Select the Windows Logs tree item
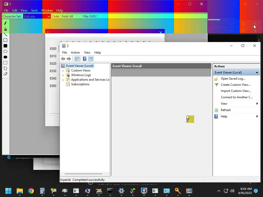Screen dimensions: 263x197 (81, 75)
